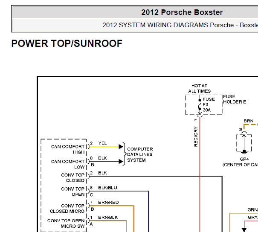
Task: Click the 'POWER TOP/SUNROOF' heading
Action: pyautogui.click(x=67, y=43)
